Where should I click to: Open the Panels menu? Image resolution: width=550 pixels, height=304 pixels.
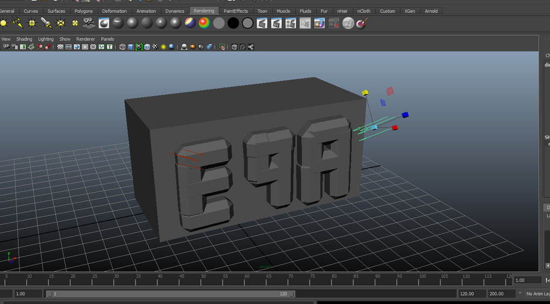click(x=107, y=39)
